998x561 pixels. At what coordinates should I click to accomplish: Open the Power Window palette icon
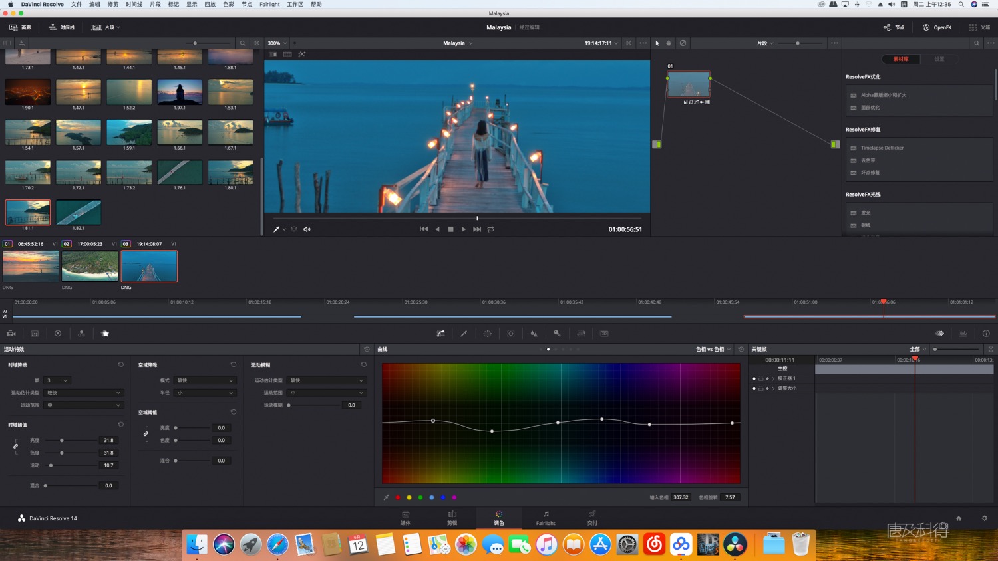[487, 334]
